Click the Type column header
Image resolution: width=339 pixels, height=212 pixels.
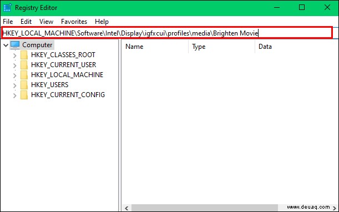[x=222, y=47]
